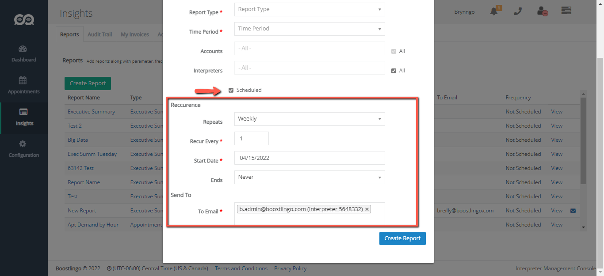Toggle the Accounts All checkbox

tap(394, 51)
